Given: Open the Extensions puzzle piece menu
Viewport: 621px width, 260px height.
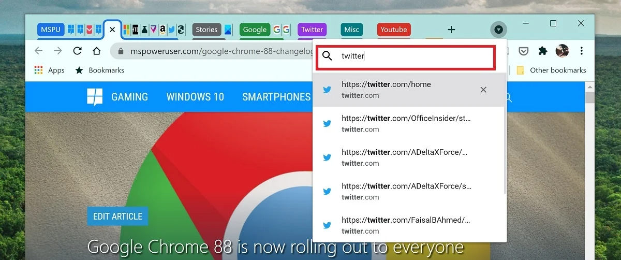Looking at the screenshot, I should point(542,51).
